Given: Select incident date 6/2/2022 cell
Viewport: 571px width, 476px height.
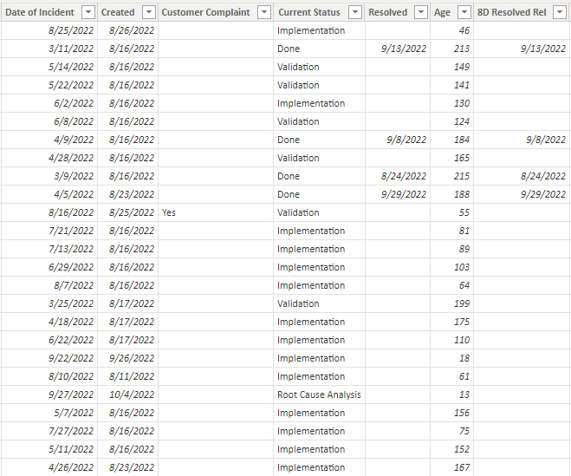Looking at the screenshot, I should (49, 103).
